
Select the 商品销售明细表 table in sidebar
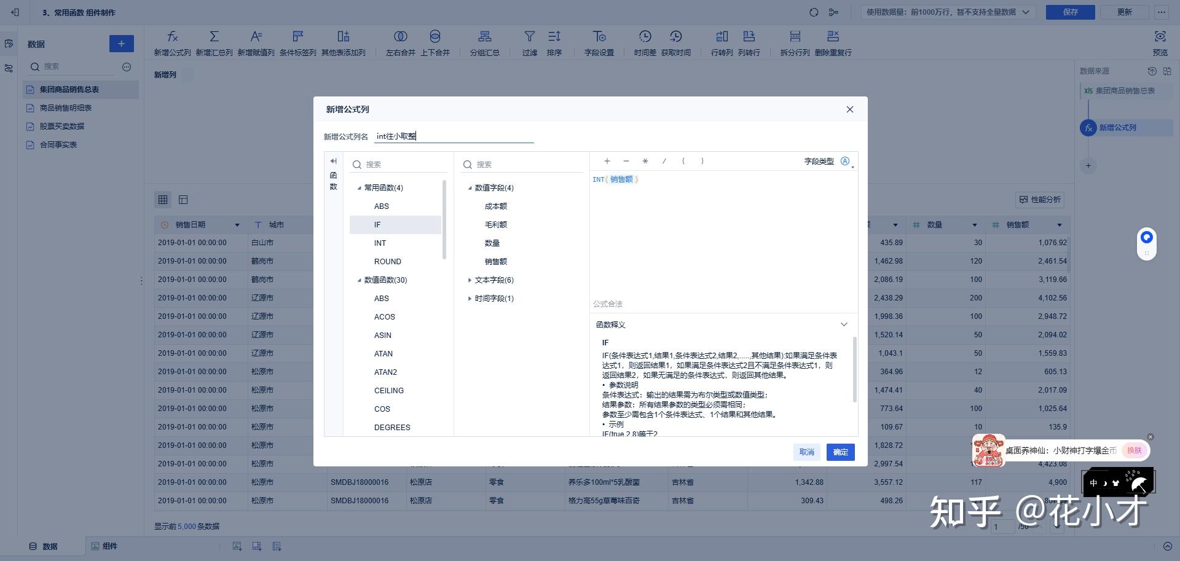(x=66, y=108)
